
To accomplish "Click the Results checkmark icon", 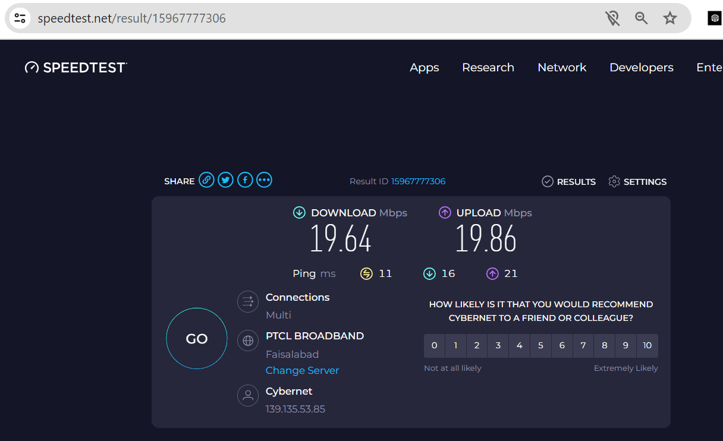I will (548, 181).
